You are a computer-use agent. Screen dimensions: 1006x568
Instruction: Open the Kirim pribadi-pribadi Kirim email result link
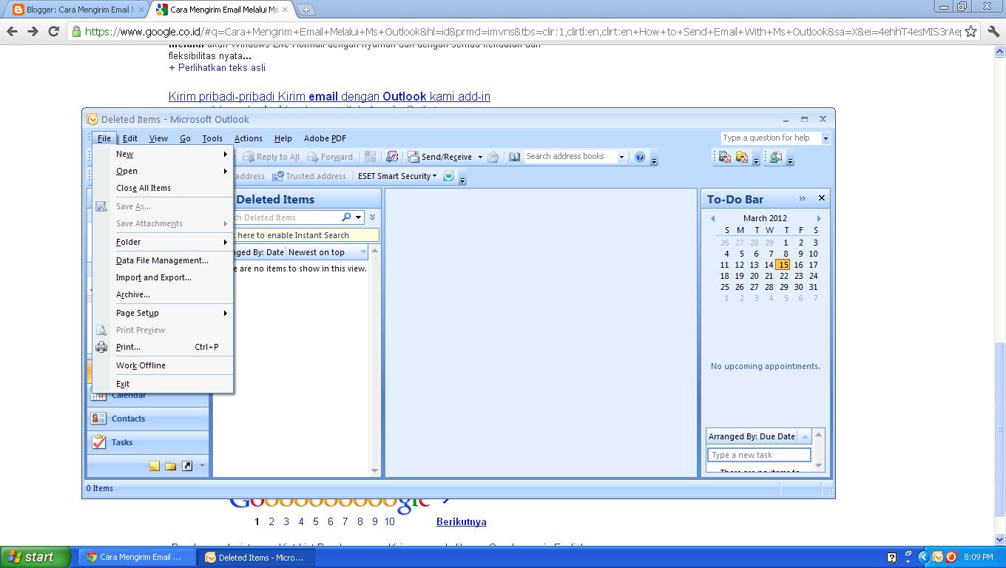pyautogui.click(x=329, y=97)
